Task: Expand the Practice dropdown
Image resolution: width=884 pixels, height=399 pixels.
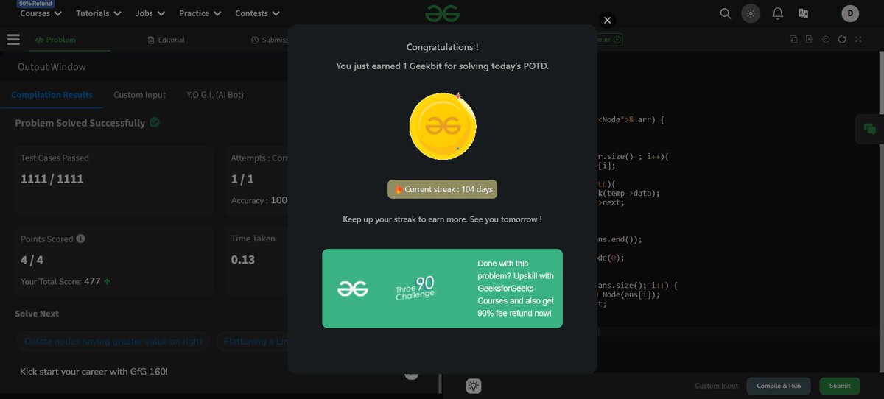Action: pyautogui.click(x=200, y=13)
